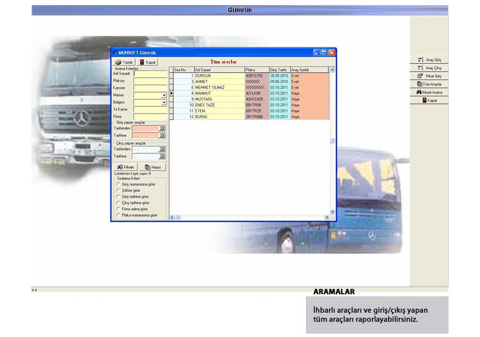This screenshot has height=337, width=480.
Task: Expand the Belgesi dropdown
Action: pyautogui.click(x=164, y=102)
